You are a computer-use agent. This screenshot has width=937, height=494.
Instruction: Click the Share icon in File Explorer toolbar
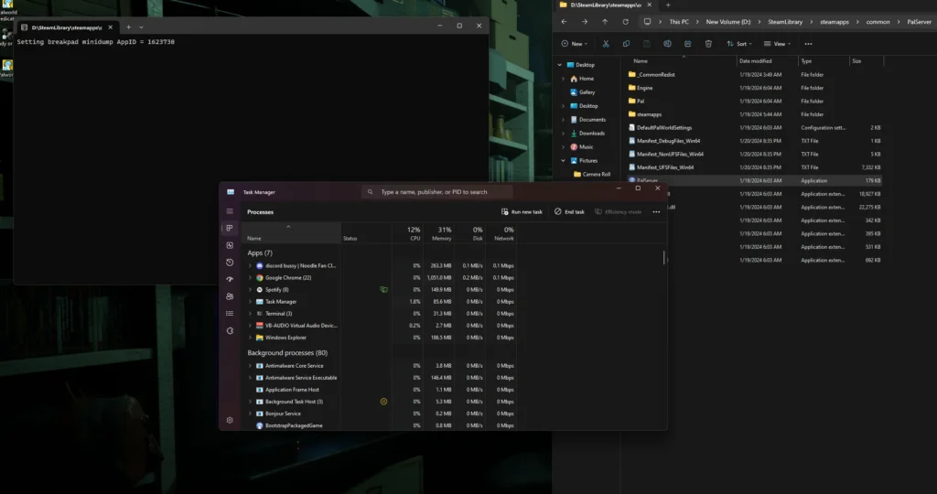tap(688, 43)
